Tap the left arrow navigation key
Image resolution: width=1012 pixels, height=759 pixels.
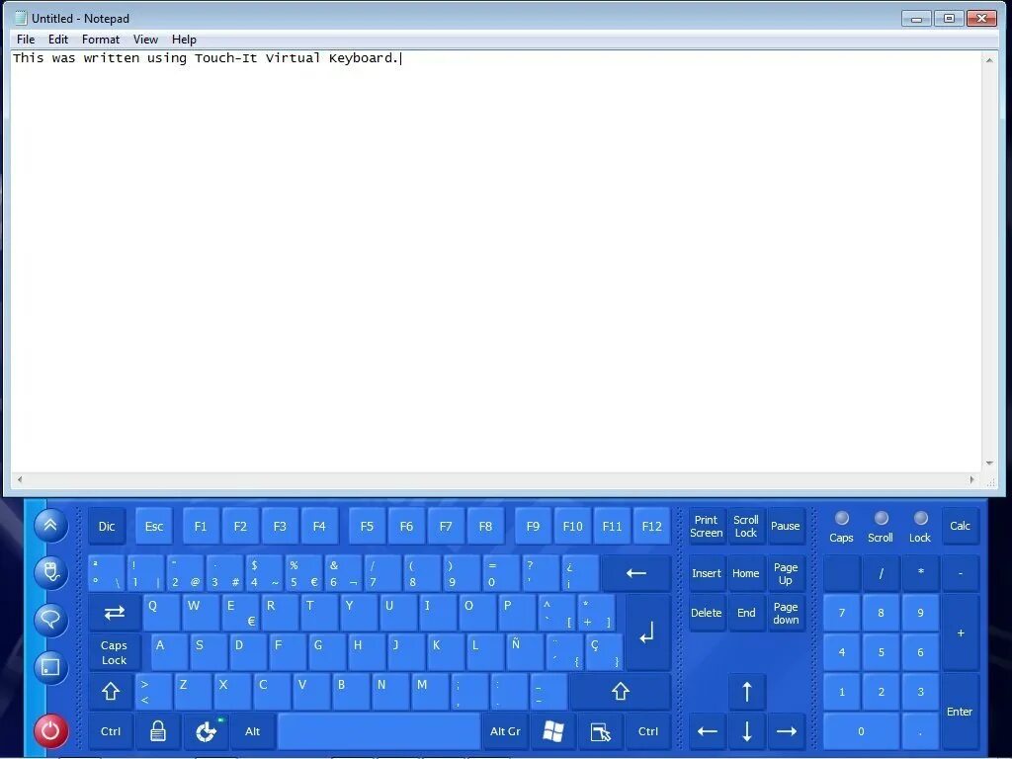click(x=708, y=731)
